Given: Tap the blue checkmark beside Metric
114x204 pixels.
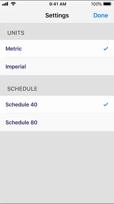Looking at the screenshot, I should (x=106, y=49).
